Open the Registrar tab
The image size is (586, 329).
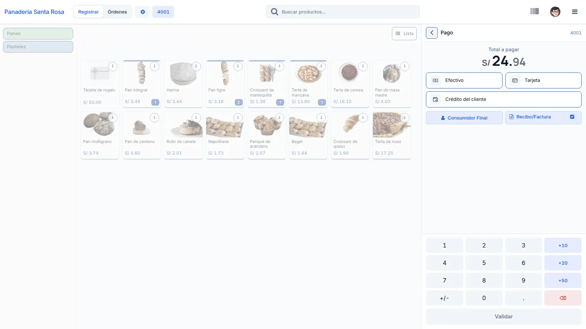pos(88,12)
